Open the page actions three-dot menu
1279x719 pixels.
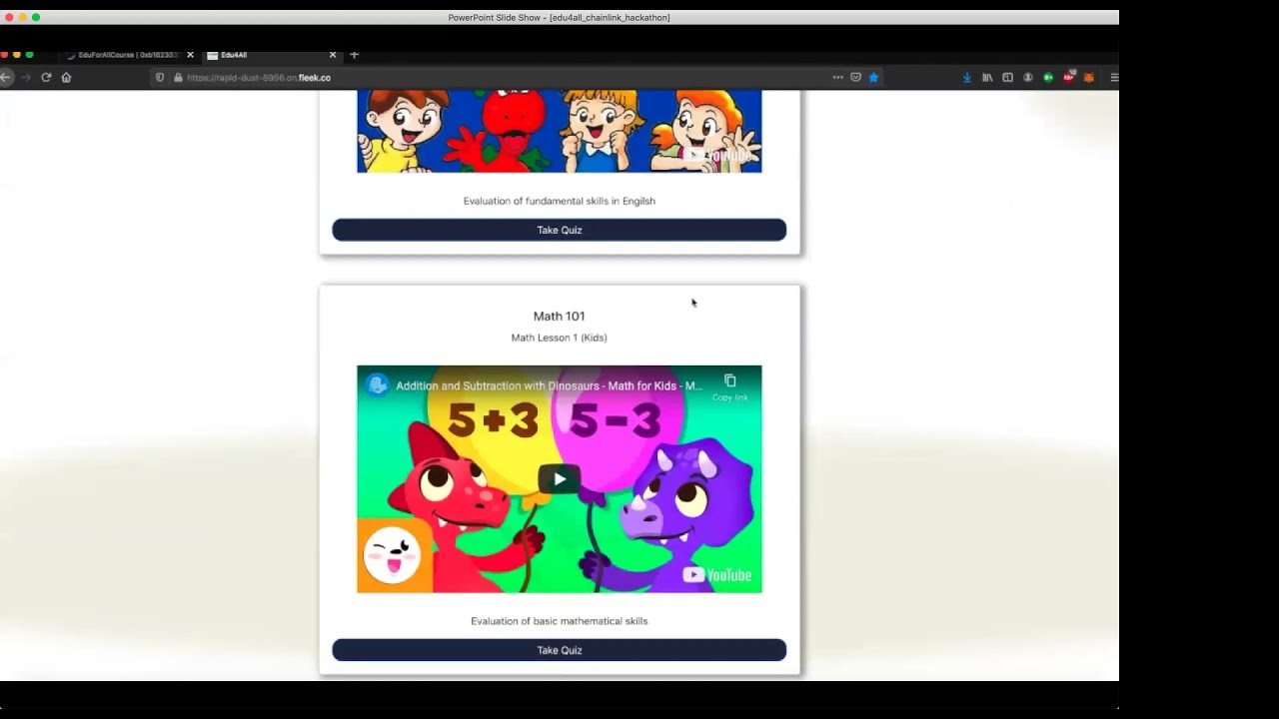pyautogui.click(x=838, y=77)
